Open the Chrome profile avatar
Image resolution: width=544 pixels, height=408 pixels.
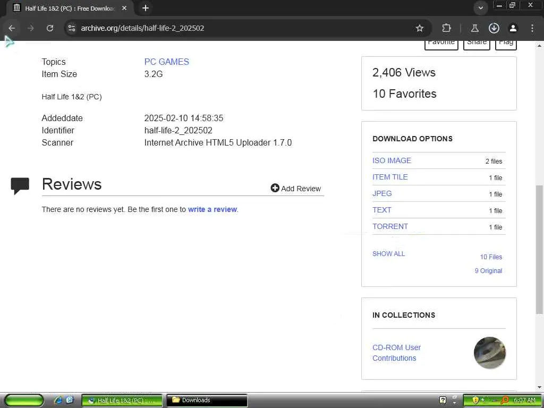click(x=513, y=28)
